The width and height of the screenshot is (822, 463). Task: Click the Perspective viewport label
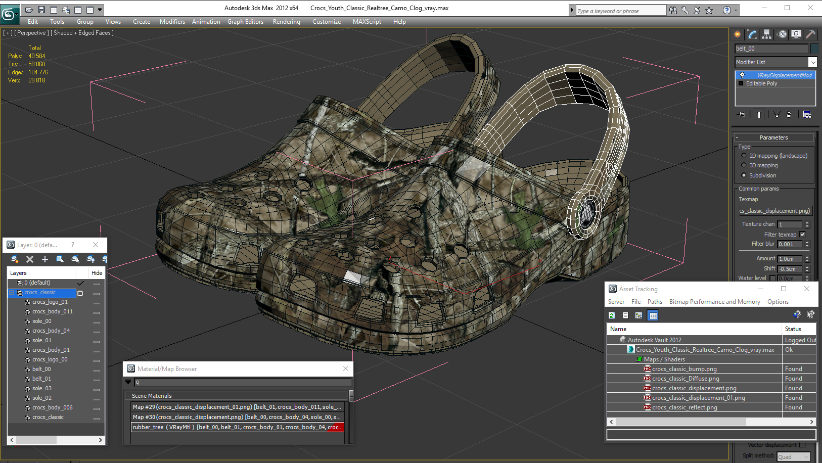pos(31,33)
